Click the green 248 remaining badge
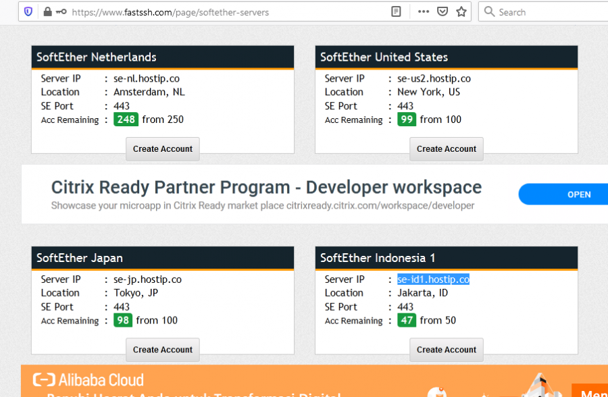The image size is (608, 397). click(x=126, y=120)
